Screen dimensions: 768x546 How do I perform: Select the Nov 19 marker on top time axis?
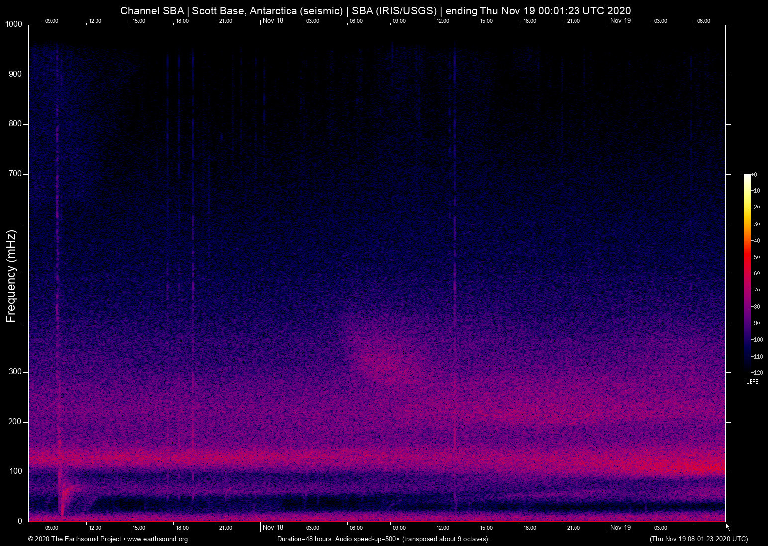(620, 20)
